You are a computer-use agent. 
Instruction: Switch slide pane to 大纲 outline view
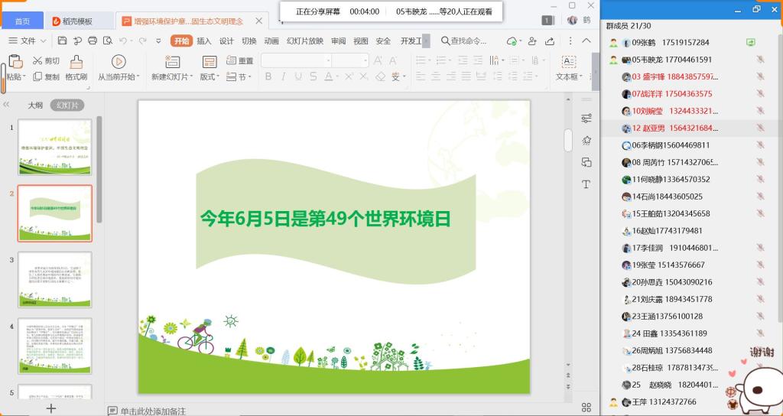pos(35,106)
